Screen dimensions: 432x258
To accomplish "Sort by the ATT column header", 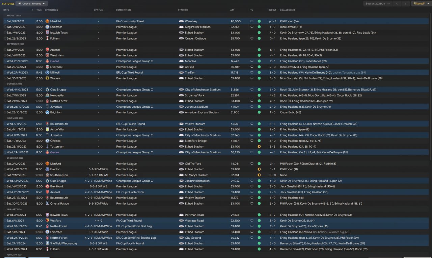I will (x=232, y=10).
